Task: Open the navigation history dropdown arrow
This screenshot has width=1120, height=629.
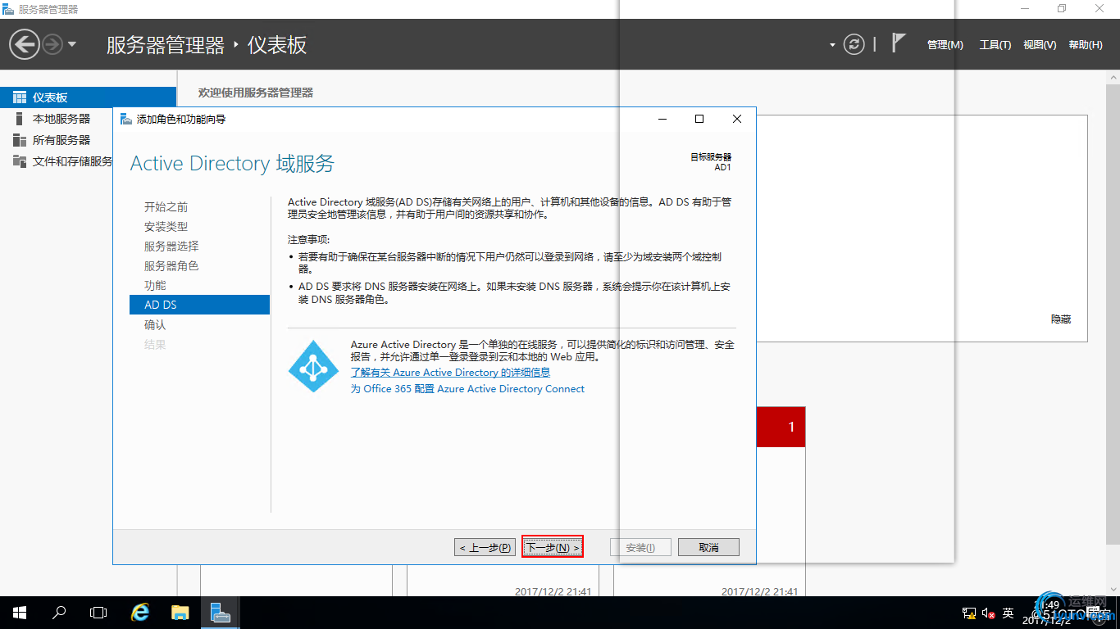Action: click(72, 44)
